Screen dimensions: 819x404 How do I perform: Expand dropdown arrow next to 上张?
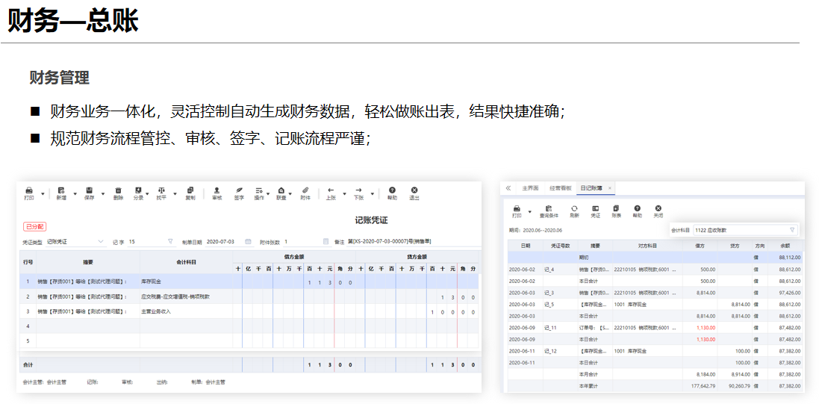[344, 194]
